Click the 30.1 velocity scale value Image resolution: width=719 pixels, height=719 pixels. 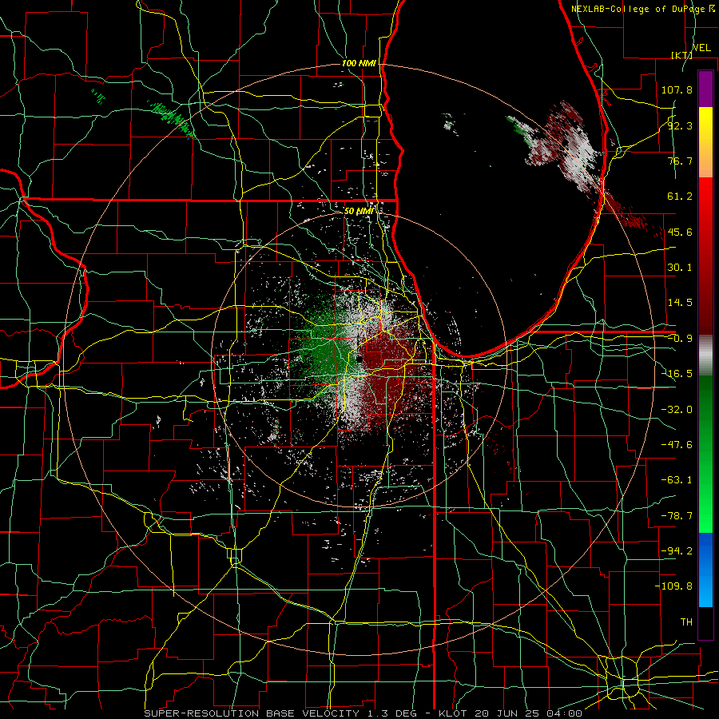[680, 268]
